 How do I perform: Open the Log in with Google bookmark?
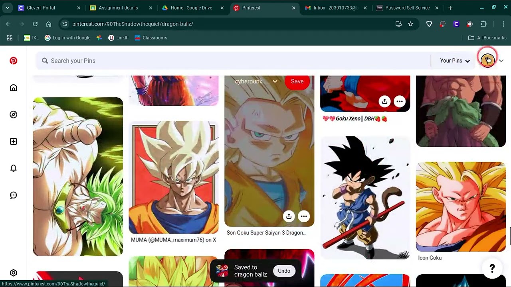[67, 38]
